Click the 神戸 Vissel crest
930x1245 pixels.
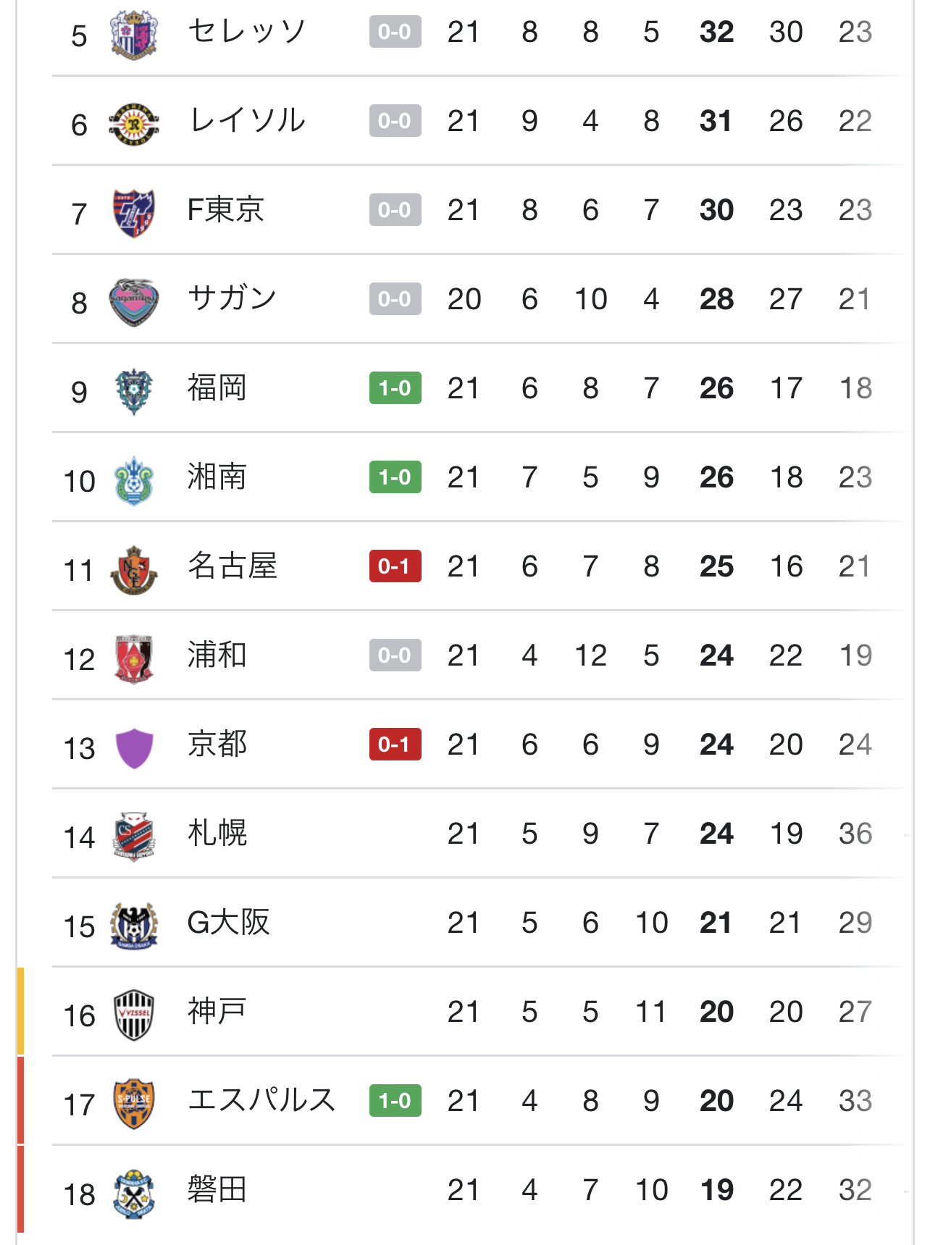[x=134, y=1015]
